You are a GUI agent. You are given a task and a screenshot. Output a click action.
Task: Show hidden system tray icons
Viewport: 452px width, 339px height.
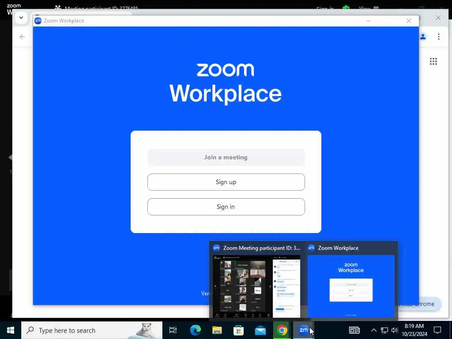(373, 330)
